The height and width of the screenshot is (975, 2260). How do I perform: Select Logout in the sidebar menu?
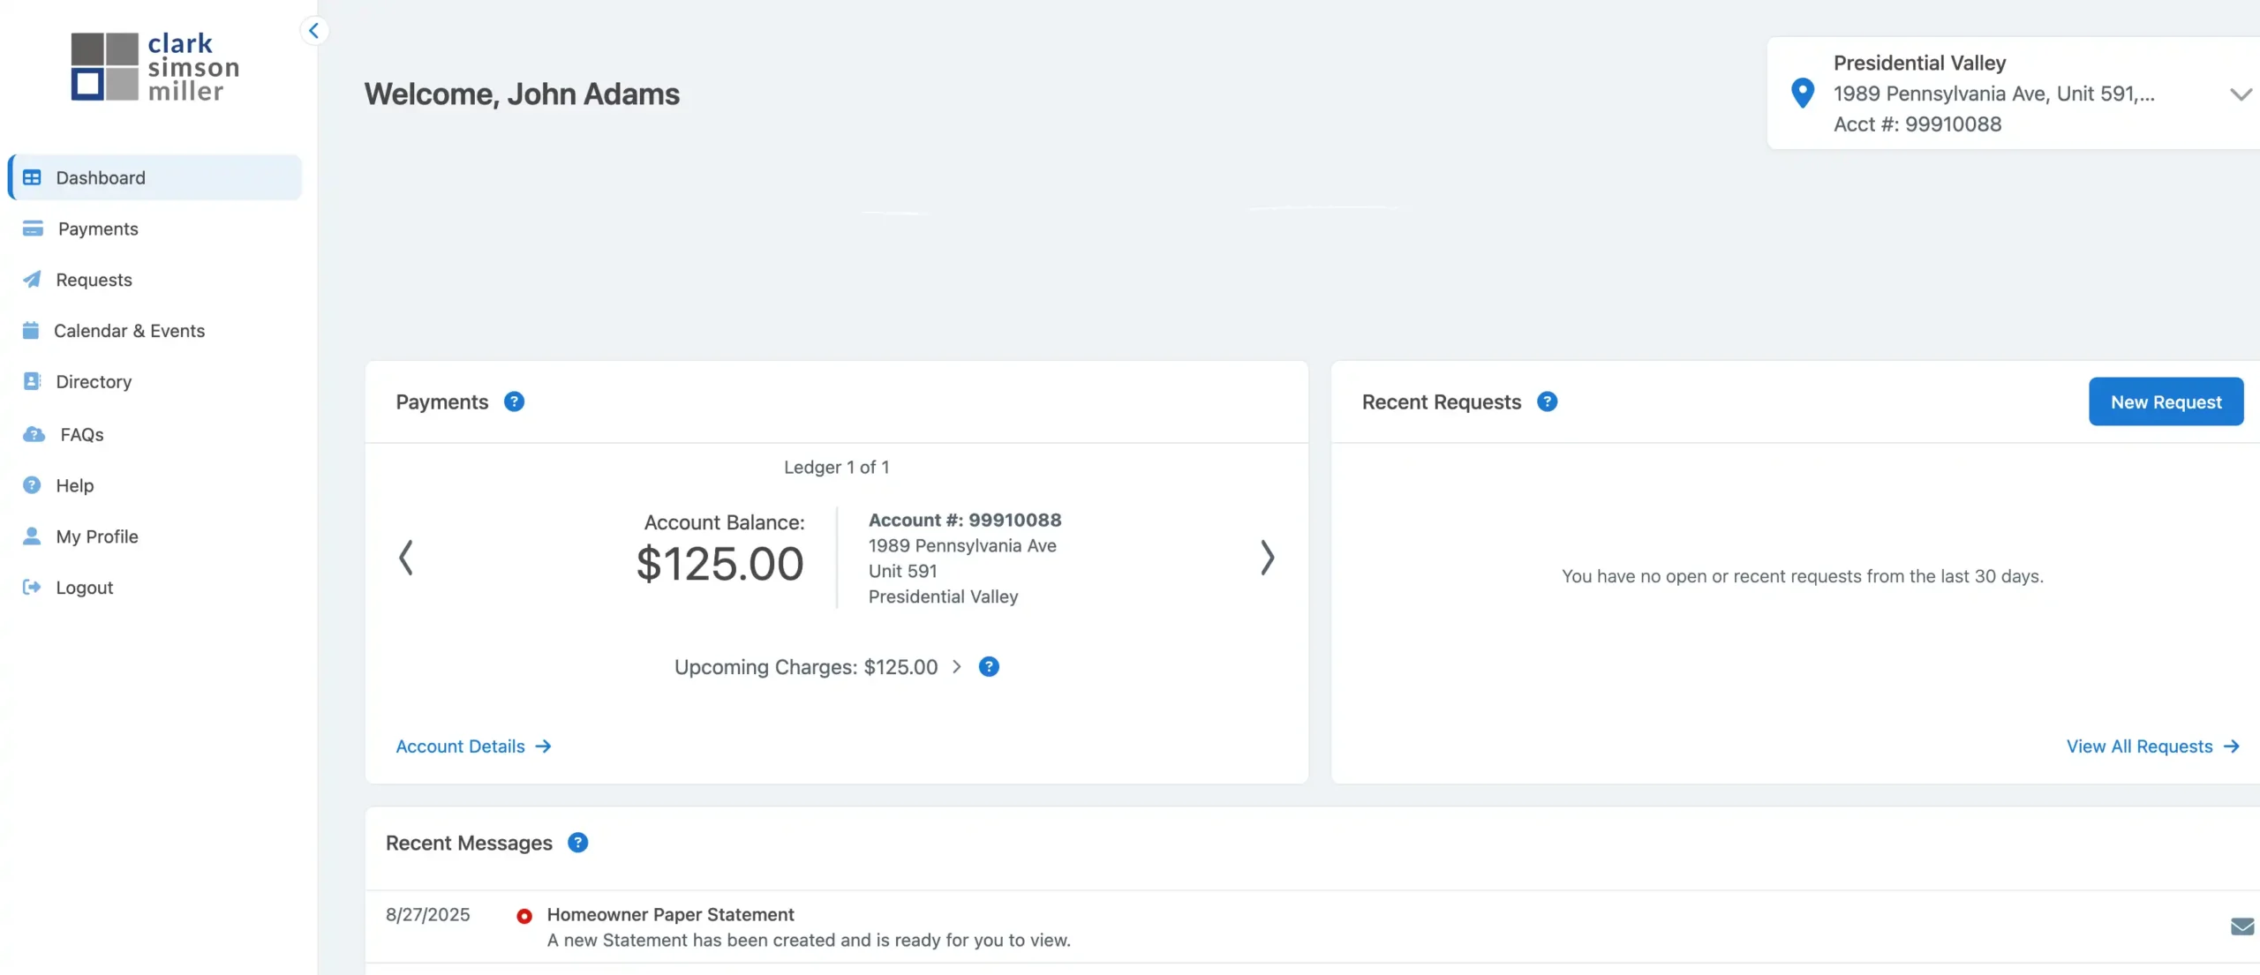click(x=84, y=588)
